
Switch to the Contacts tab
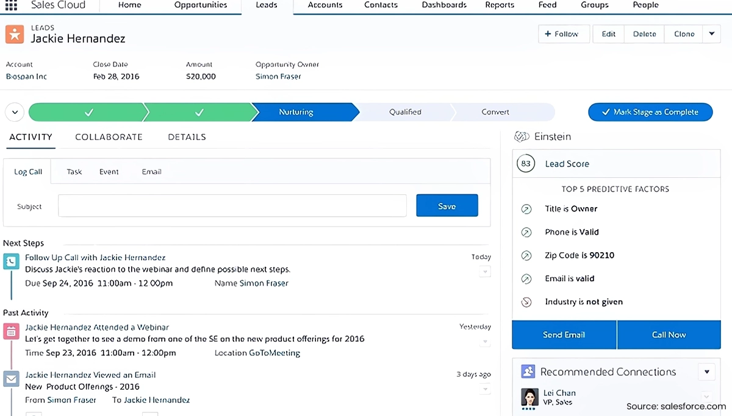tap(381, 5)
